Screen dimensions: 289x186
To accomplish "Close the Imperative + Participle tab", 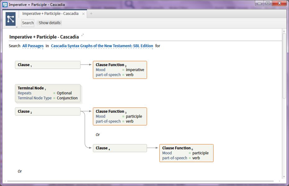I will coord(83,14).
